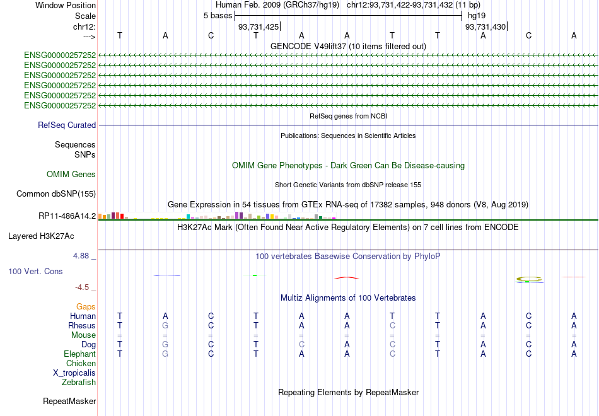The height and width of the screenshot is (416, 599).
Task: Select the Dog species label
Action: [89, 345]
